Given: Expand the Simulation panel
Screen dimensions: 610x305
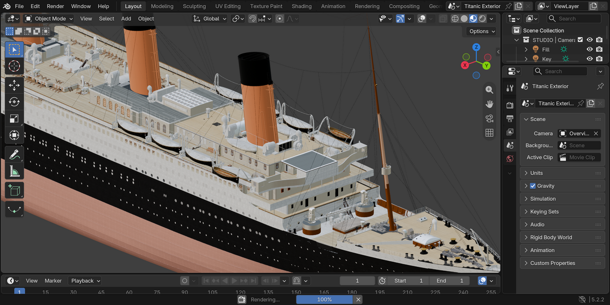Looking at the screenshot, I should 563,199.
